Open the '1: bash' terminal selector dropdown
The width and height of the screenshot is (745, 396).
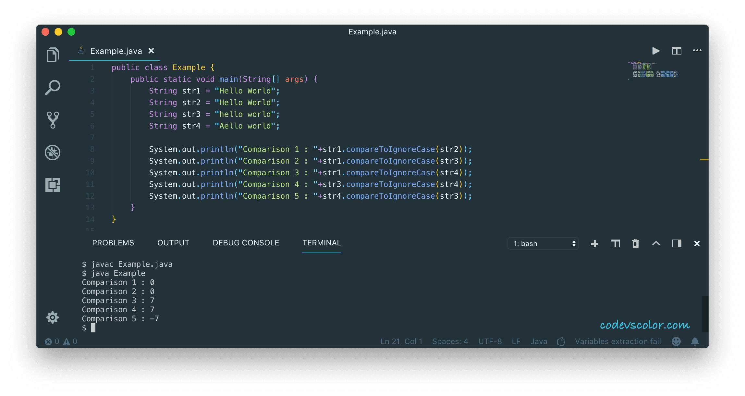point(543,243)
